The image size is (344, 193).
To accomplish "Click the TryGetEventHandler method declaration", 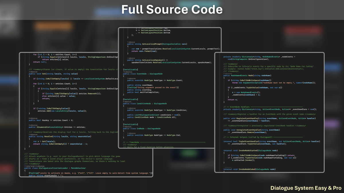I will coord(272,141).
